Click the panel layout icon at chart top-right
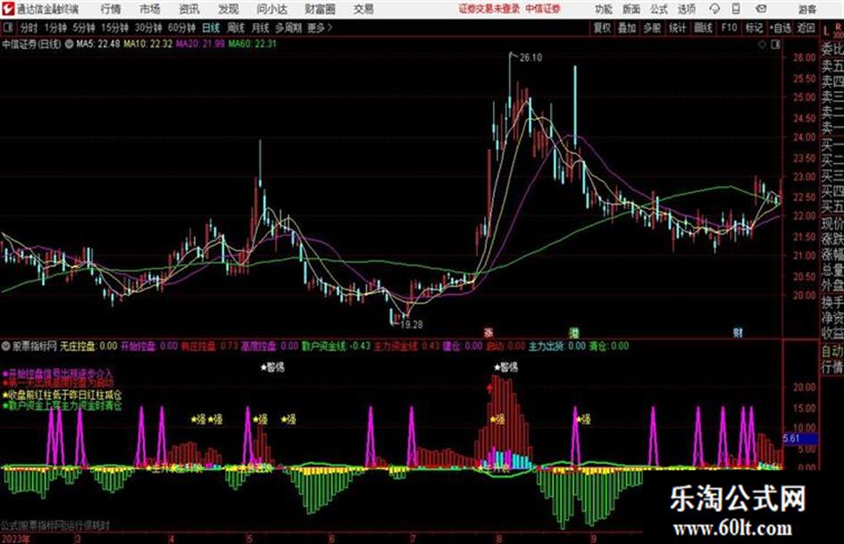Viewport: 844px width, 544px height. point(775,45)
